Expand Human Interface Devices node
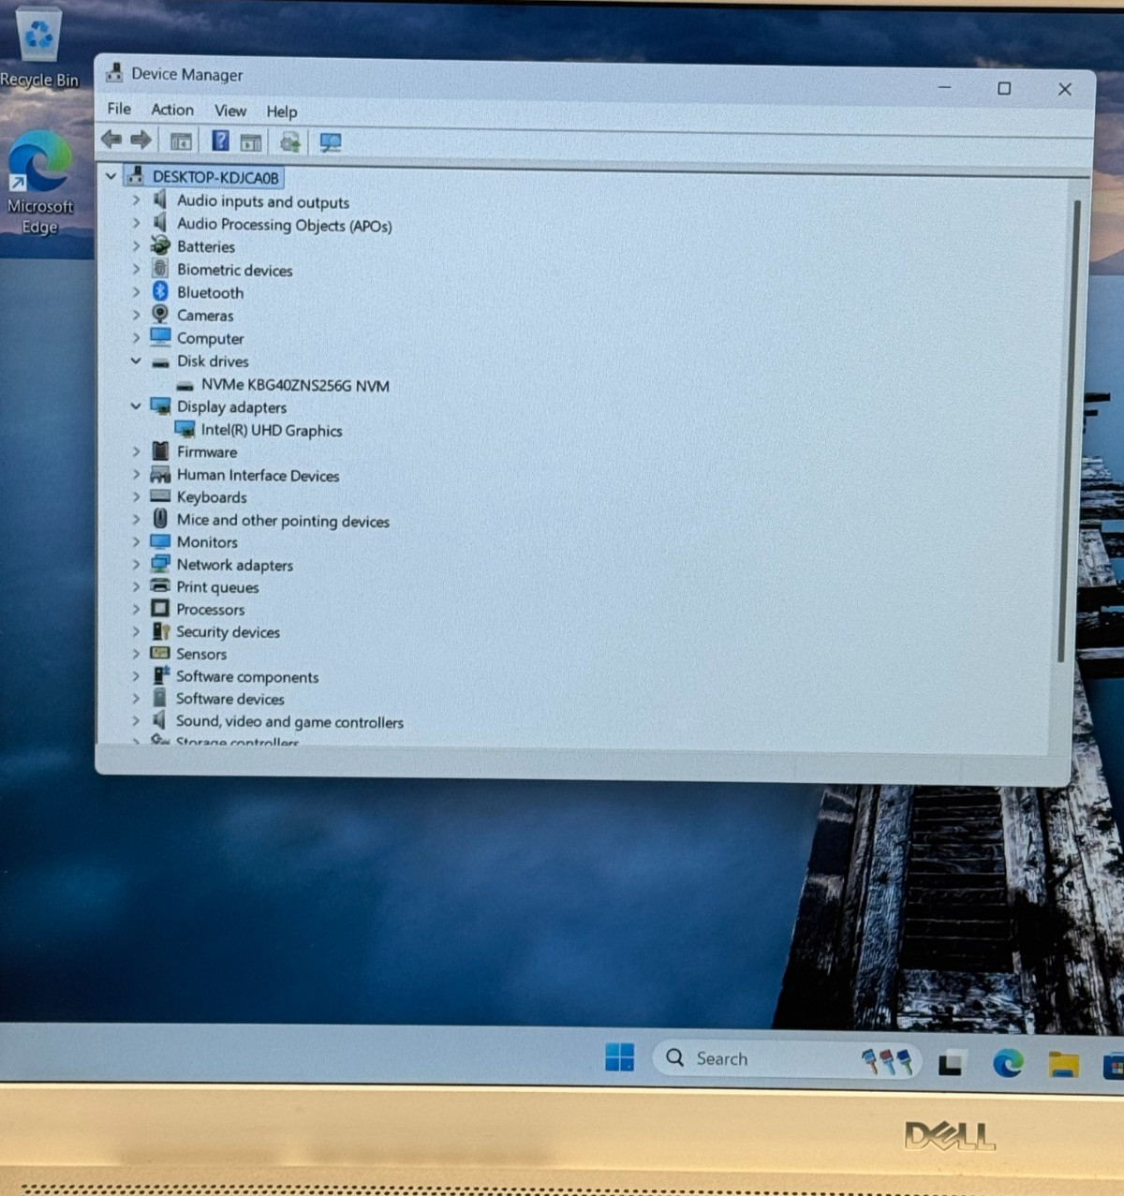This screenshot has height=1196, width=1124. point(136,474)
